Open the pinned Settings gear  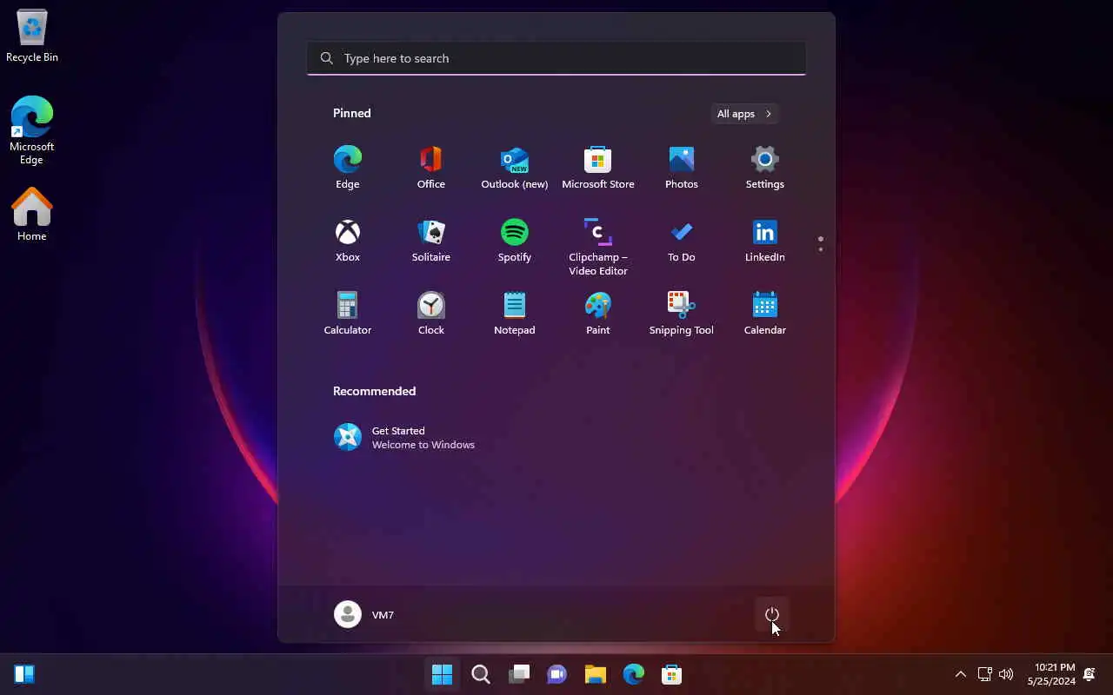pyautogui.click(x=764, y=168)
